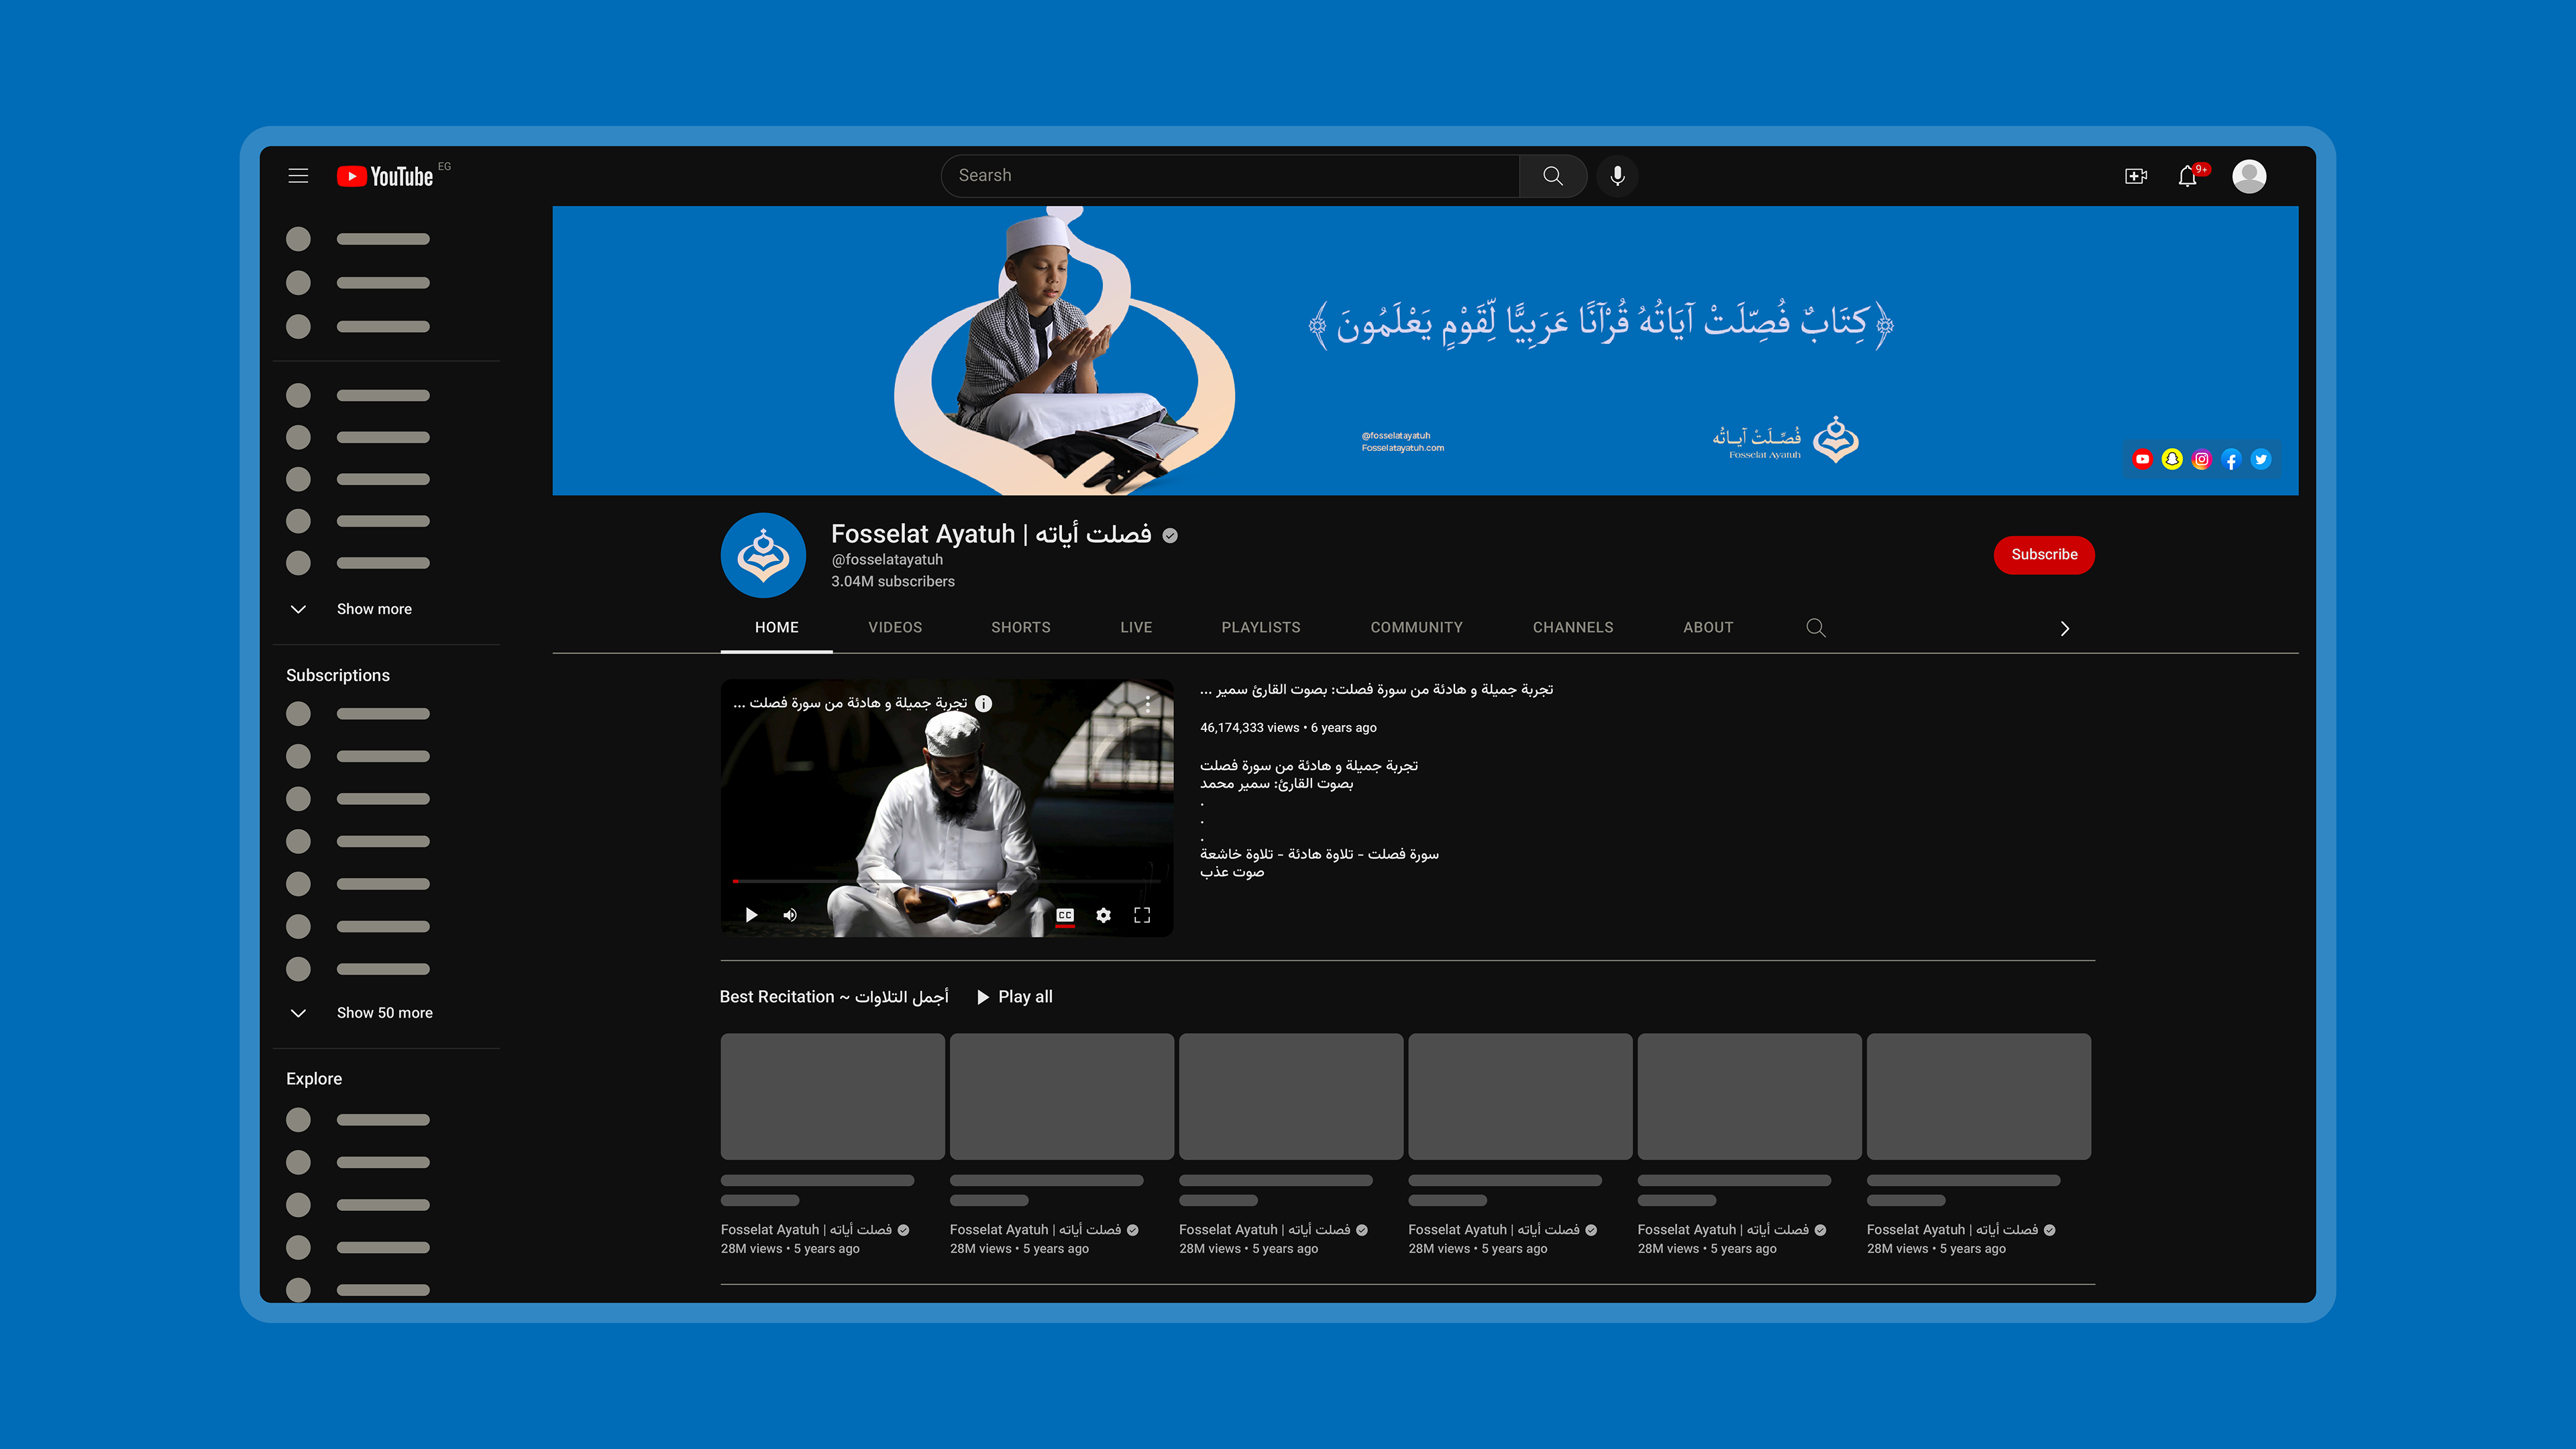The height and width of the screenshot is (1449, 2576).
Task: Start voice search with microphone
Action: pos(1617,176)
